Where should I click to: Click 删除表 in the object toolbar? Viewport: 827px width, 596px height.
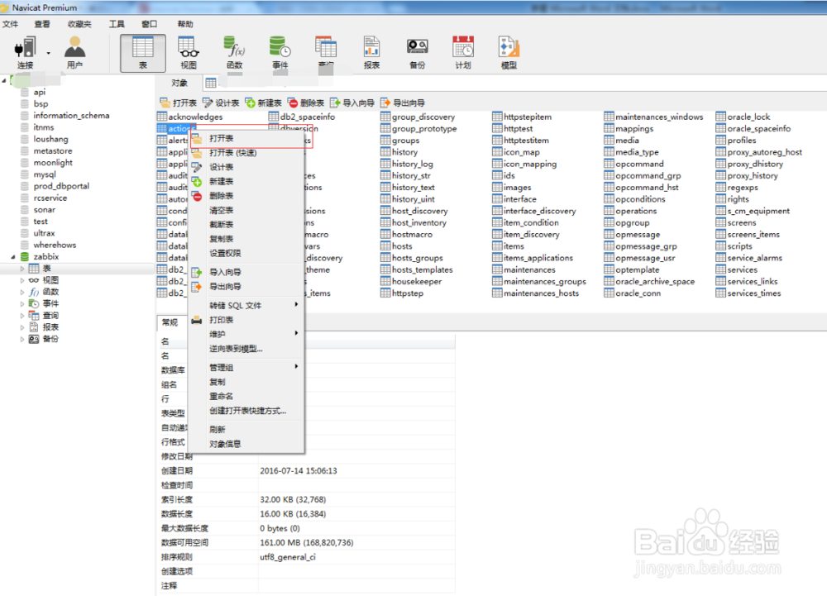tap(306, 103)
